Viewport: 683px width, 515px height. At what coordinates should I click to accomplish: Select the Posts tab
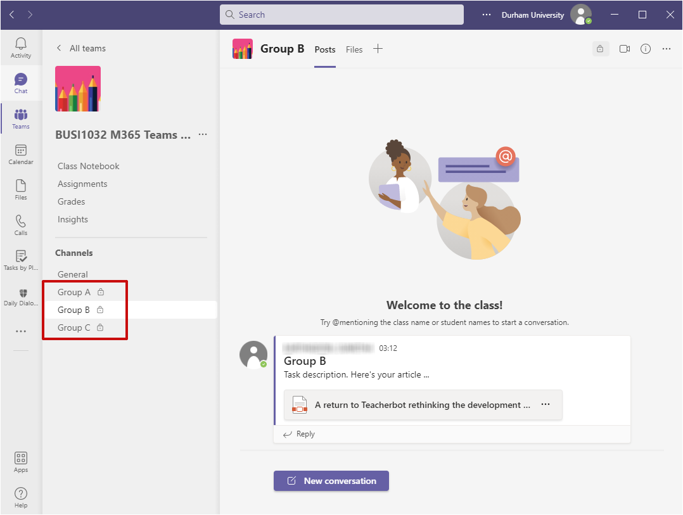[324, 49]
